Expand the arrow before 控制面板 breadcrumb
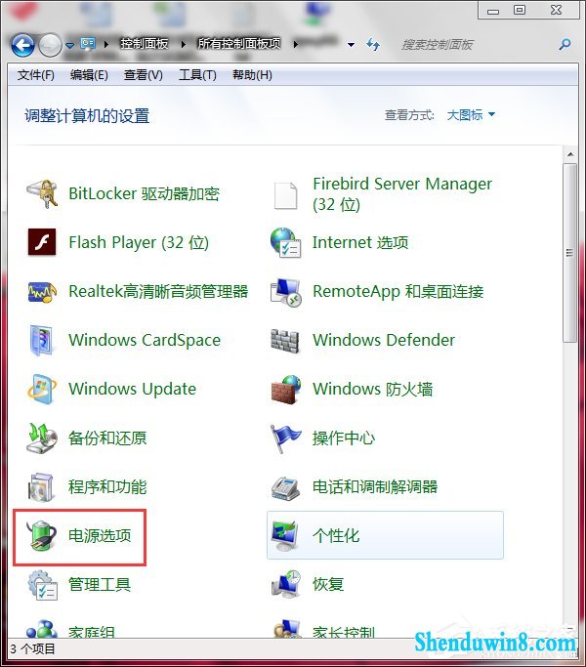Screen dimensions: 586x667 coord(105,44)
